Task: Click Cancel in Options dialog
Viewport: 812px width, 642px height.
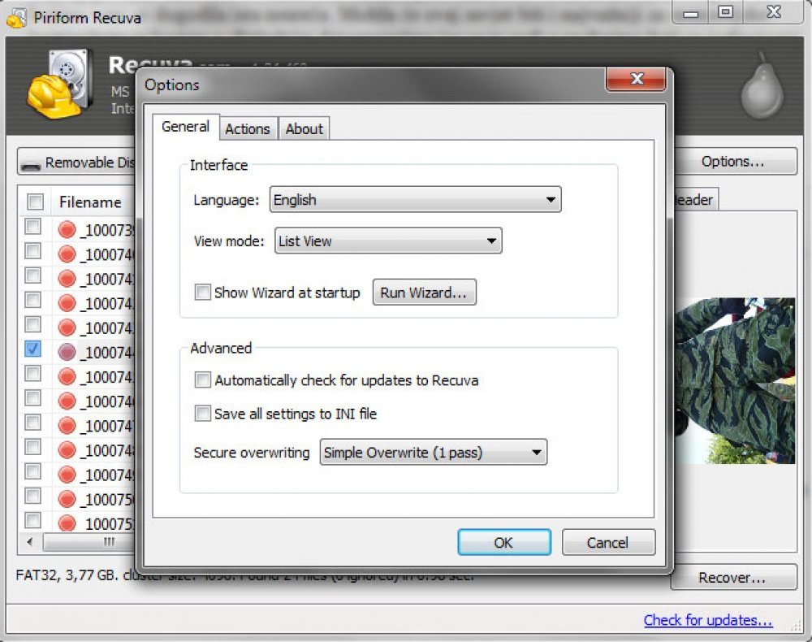Action: (x=608, y=542)
